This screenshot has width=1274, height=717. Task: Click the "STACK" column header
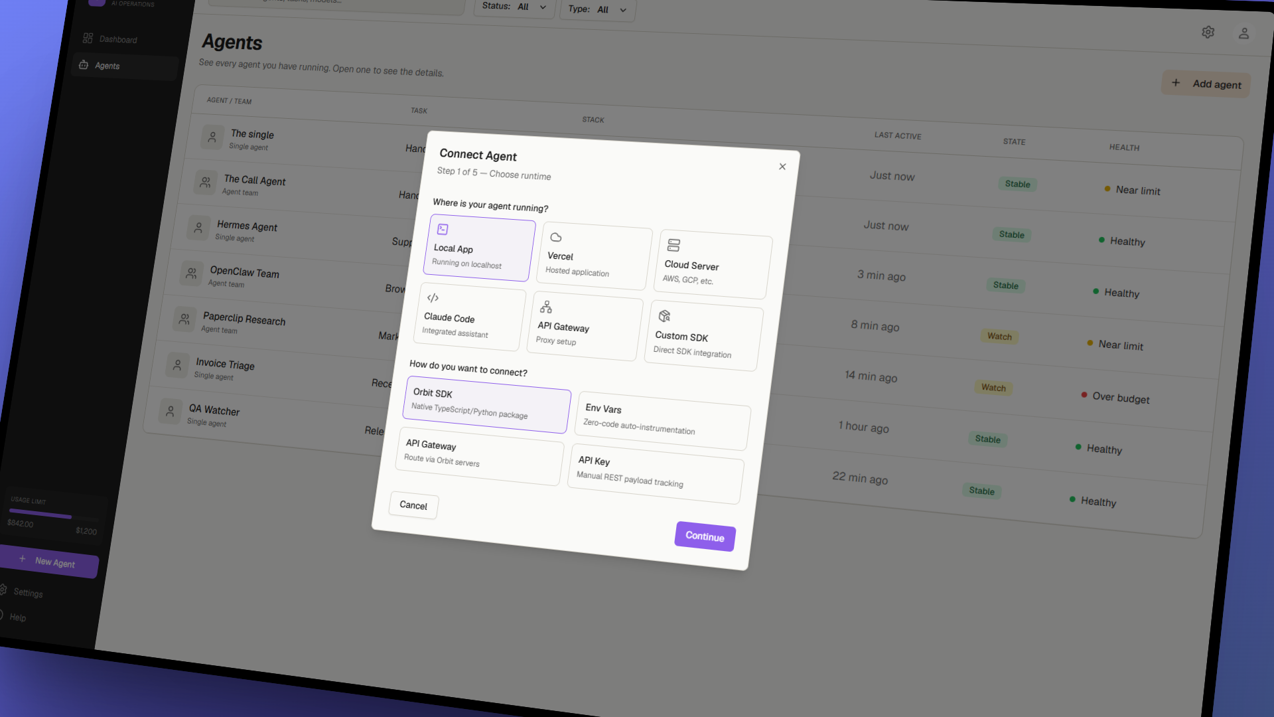tap(593, 119)
